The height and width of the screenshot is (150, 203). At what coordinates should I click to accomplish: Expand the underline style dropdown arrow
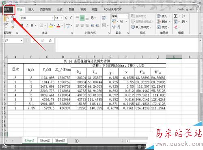(36, 26)
